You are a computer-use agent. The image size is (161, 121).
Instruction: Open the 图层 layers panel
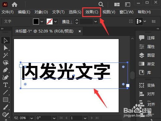147,55
